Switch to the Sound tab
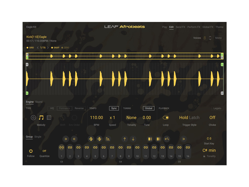249x187 pixels. tap(39, 102)
